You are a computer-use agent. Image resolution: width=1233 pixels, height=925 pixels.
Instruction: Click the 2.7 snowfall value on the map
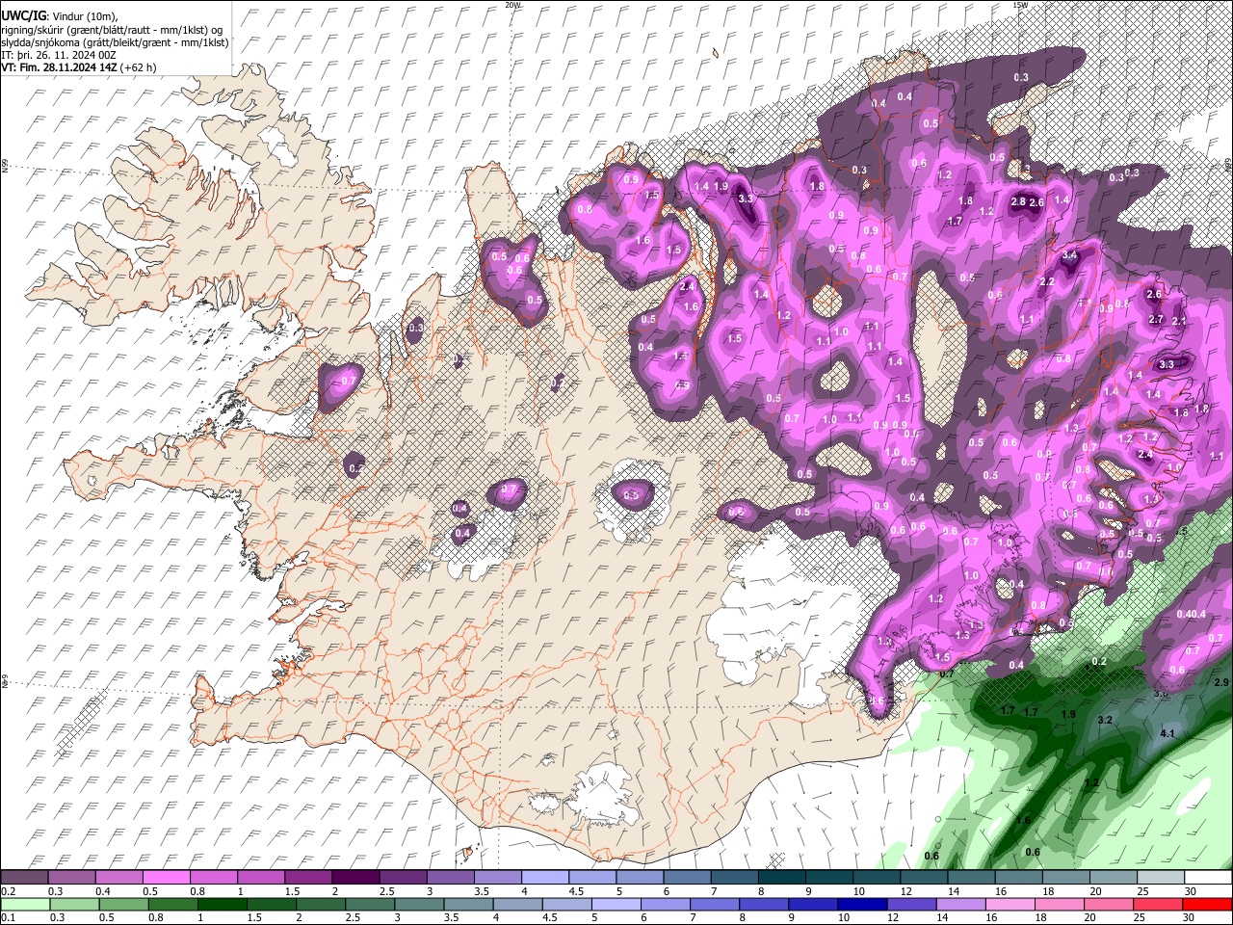pyautogui.click(x=1157, y=319)
